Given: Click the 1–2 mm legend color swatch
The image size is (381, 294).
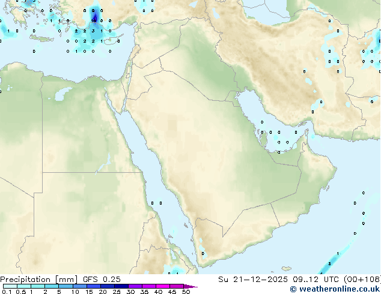Looking at the screenshot, I should coord(38,286).
